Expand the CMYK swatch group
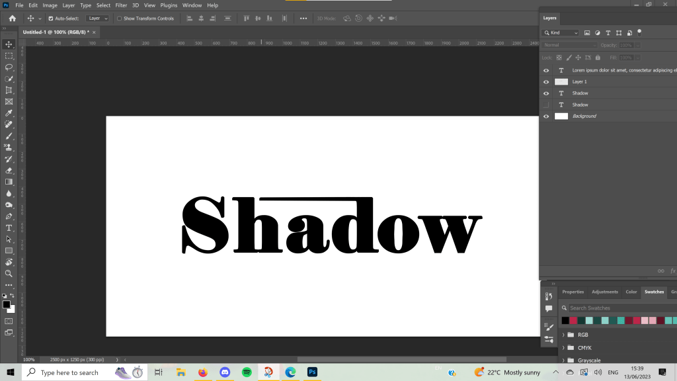This screenshot has height=381, width=677. [563, 348]
